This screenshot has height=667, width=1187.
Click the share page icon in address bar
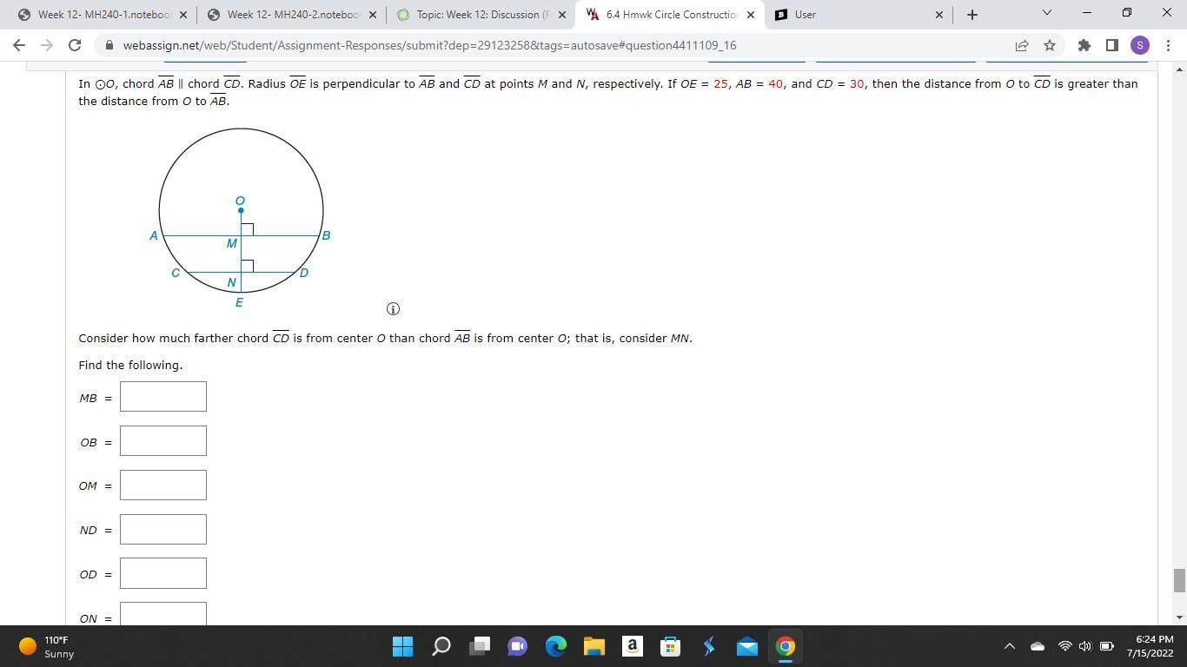1022,45
